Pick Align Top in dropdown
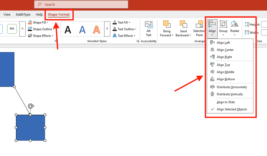The height and width of the screenshot is (156, 267). click(x=223, y=65)
